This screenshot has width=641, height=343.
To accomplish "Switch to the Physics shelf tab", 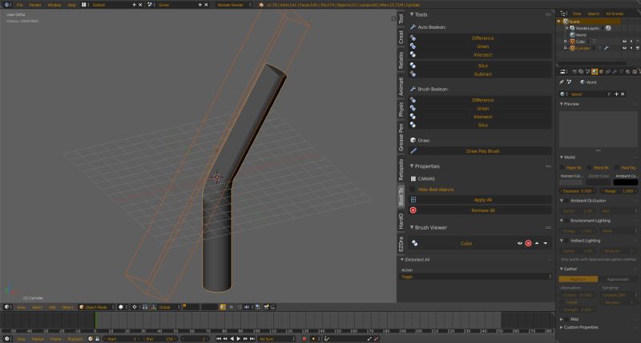I will 401,109.
